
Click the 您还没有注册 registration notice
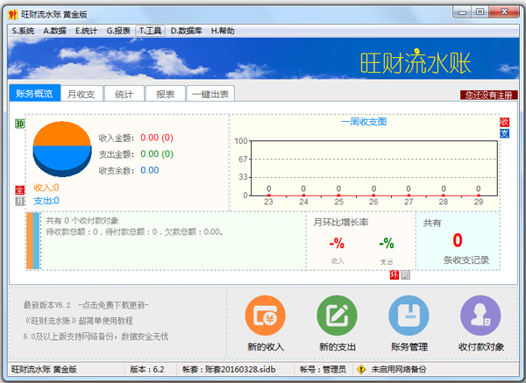[489, 96]
